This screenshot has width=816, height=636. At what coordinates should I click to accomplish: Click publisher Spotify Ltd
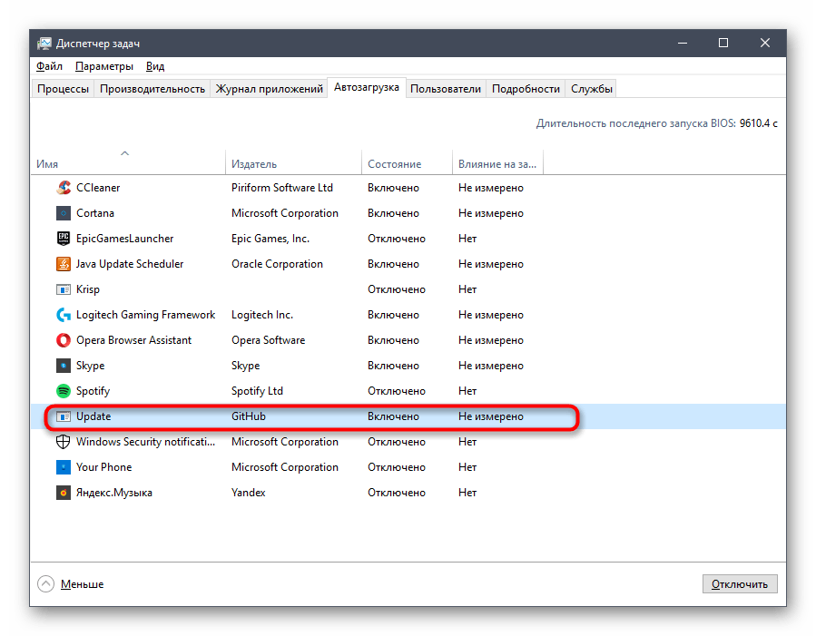coord(257,391)
